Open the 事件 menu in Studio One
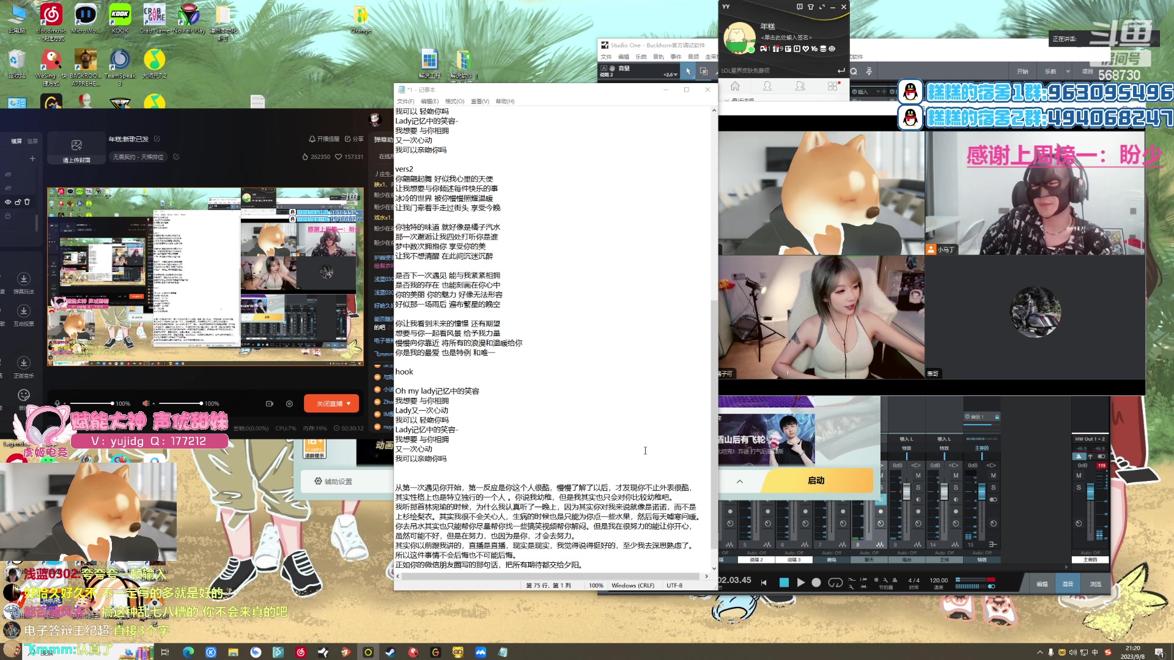Screen dimensions: 1174x660 [676, 57]
